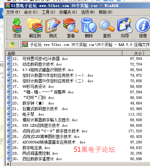Open the Wizard (向导) toolbar icon
Viewport: 150px width, 166px height.
125,25
